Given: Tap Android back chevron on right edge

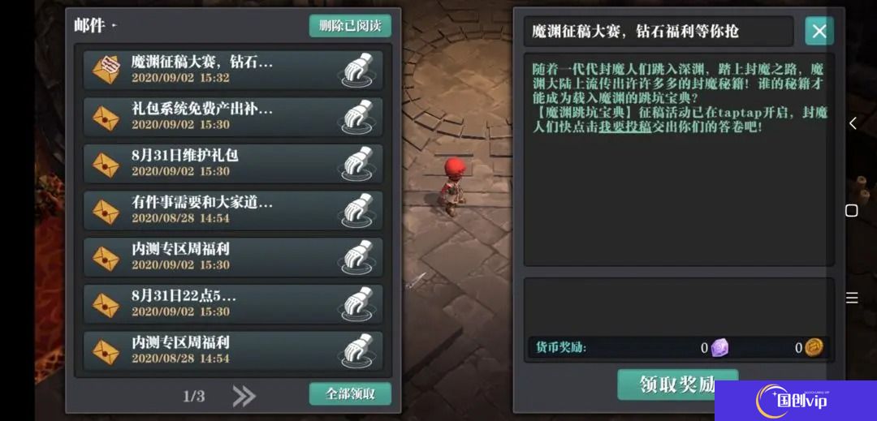Looking at the screenshot, I should [853, 123].
